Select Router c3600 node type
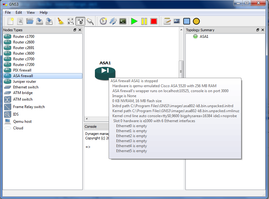269x199 pixels. (x=43, y=53)
